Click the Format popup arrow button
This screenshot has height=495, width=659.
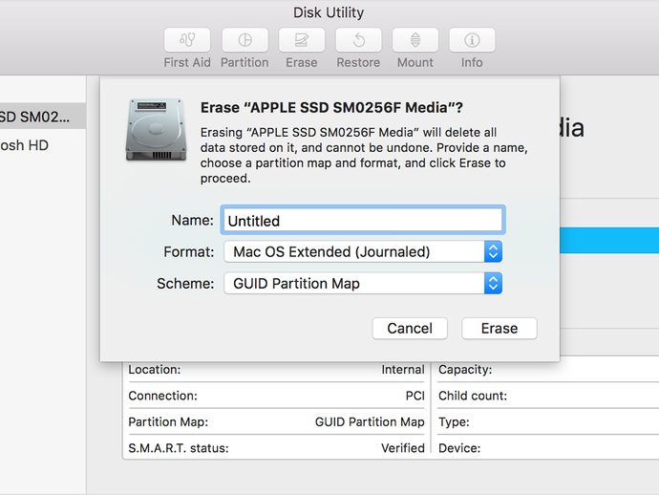tap(493, 252)
